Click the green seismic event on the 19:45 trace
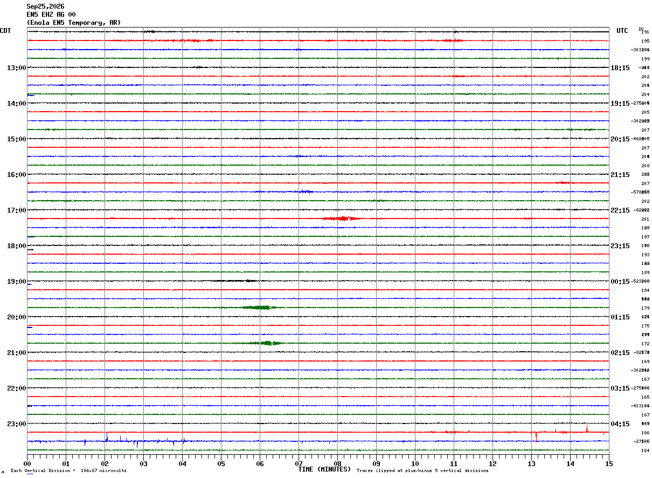Viewport: 652px width, 478px height. pos(260,308)
